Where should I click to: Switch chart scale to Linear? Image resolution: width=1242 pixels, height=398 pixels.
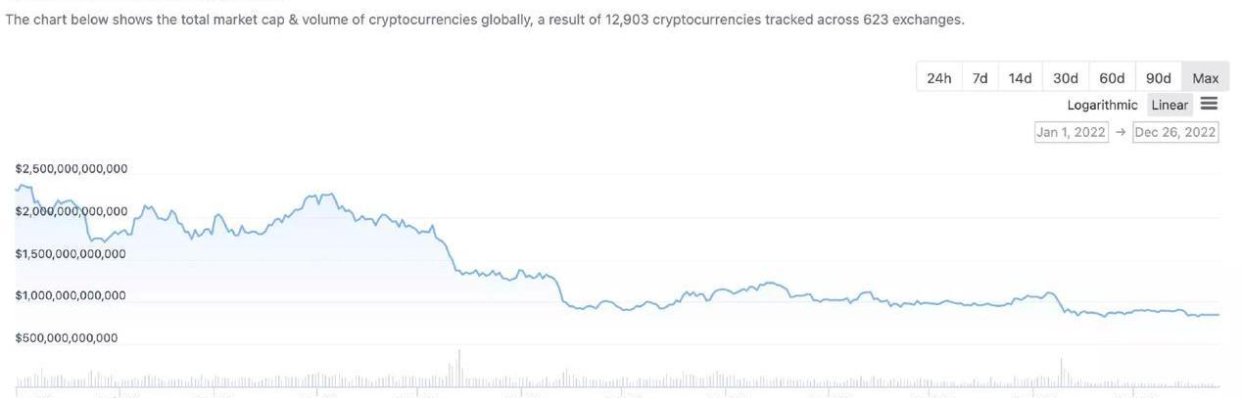click(x=1170, y=105)
